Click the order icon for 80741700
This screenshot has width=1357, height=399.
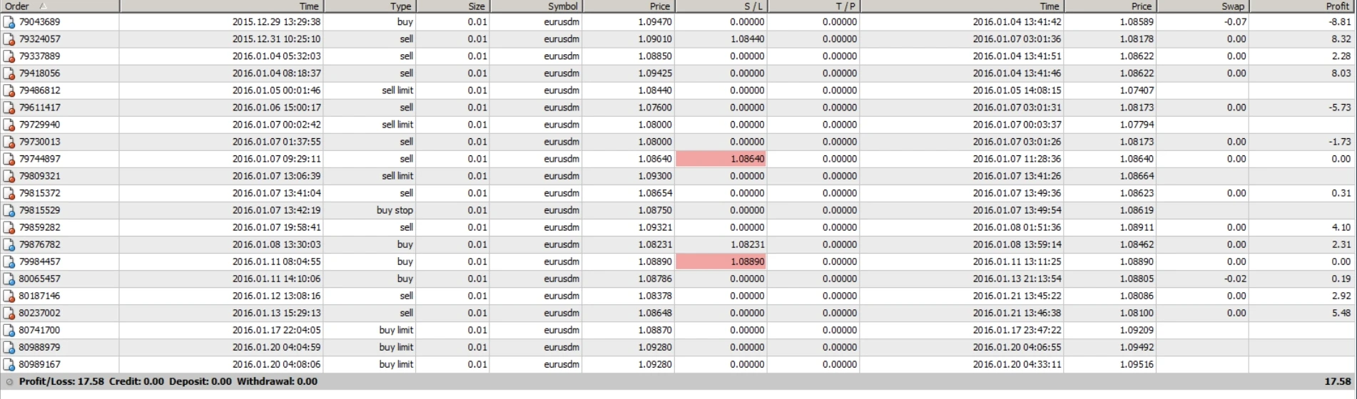9,330
